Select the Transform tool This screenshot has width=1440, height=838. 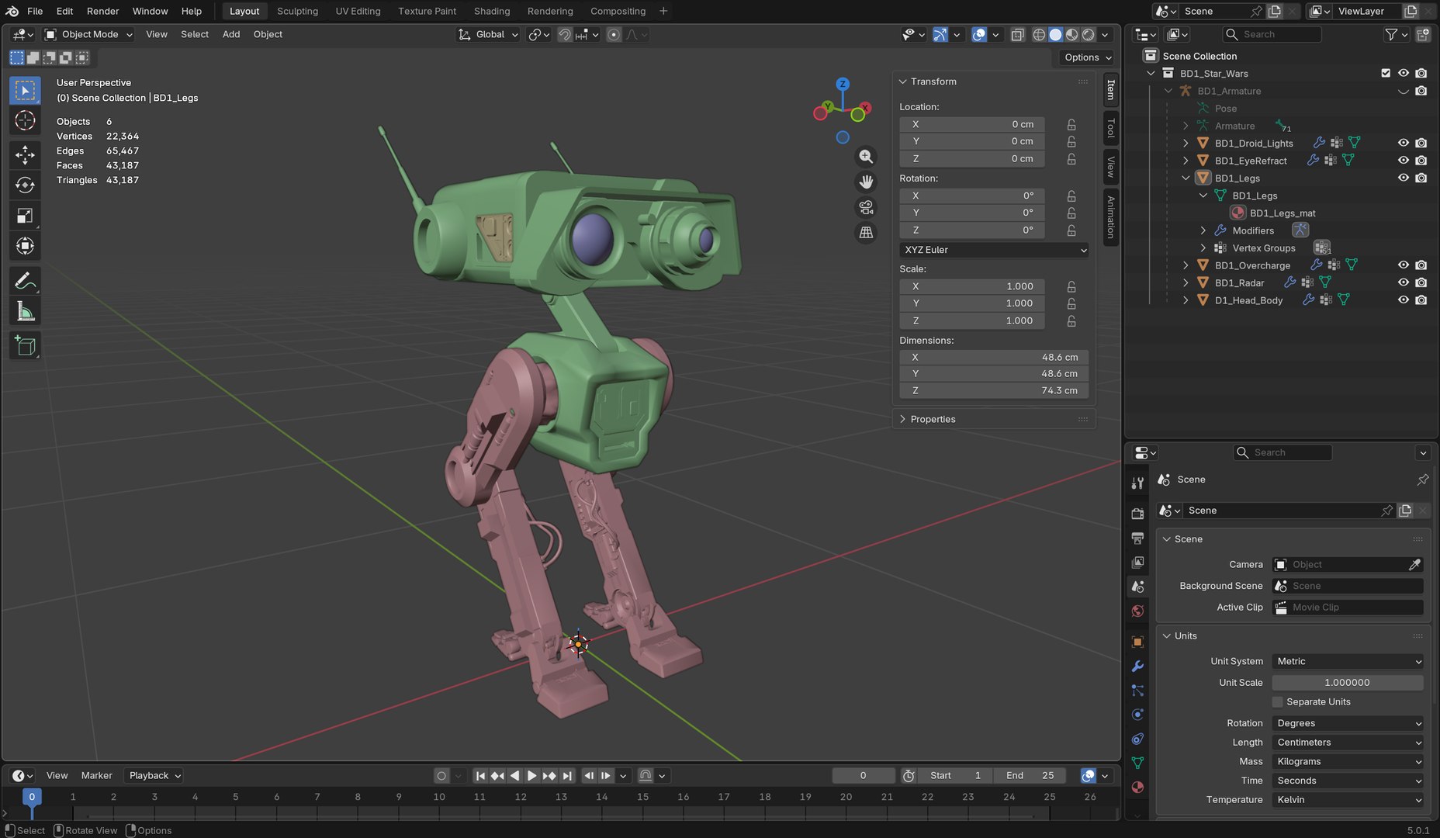(x=25, y=246)
